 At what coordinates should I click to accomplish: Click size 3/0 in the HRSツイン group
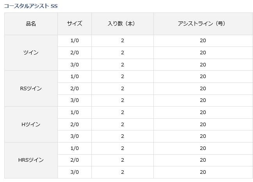[x=75, y=172]
